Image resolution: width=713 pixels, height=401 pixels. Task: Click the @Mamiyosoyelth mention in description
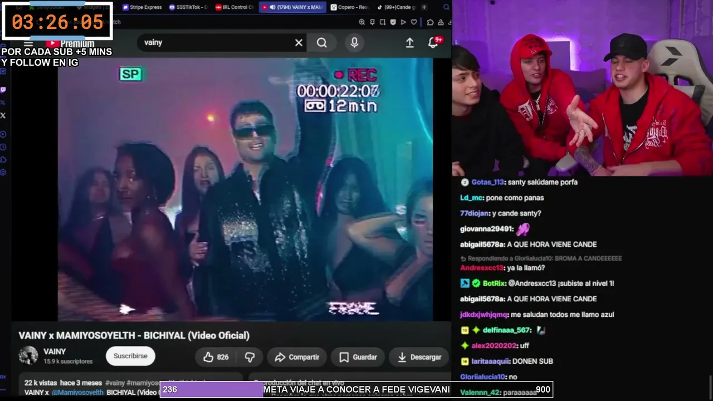(77, 392)
